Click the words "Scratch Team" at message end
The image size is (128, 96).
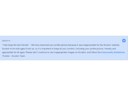click(x=18, y=56)
